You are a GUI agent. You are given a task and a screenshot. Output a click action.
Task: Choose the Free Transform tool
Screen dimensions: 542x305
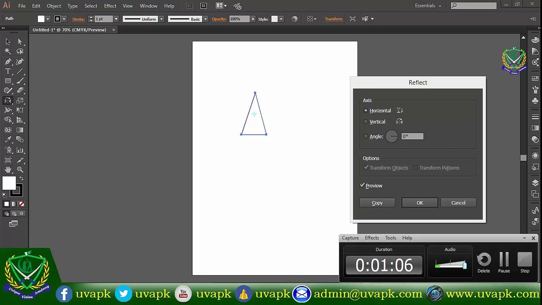tap(20, 110)
